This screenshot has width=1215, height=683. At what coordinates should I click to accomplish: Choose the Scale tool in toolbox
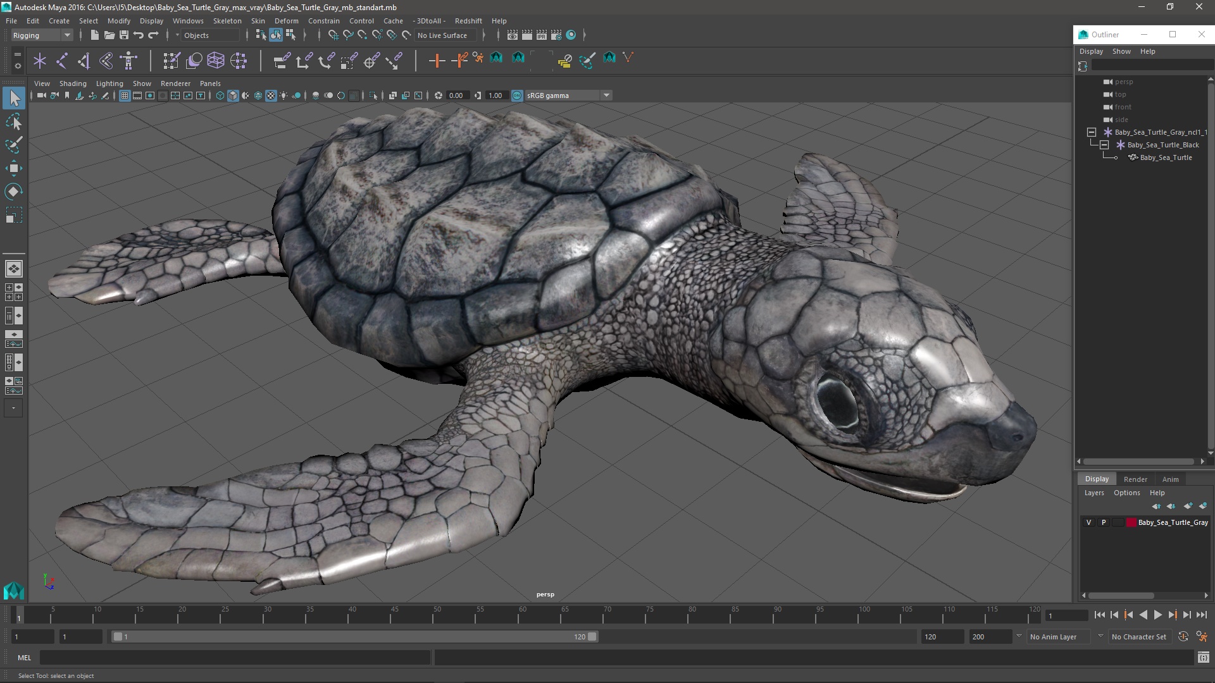[x=14, y=215]
